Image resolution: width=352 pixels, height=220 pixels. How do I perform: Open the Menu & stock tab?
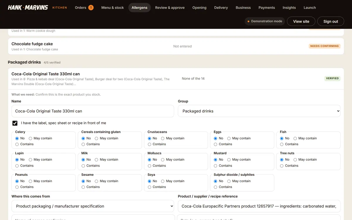point(113,8)
